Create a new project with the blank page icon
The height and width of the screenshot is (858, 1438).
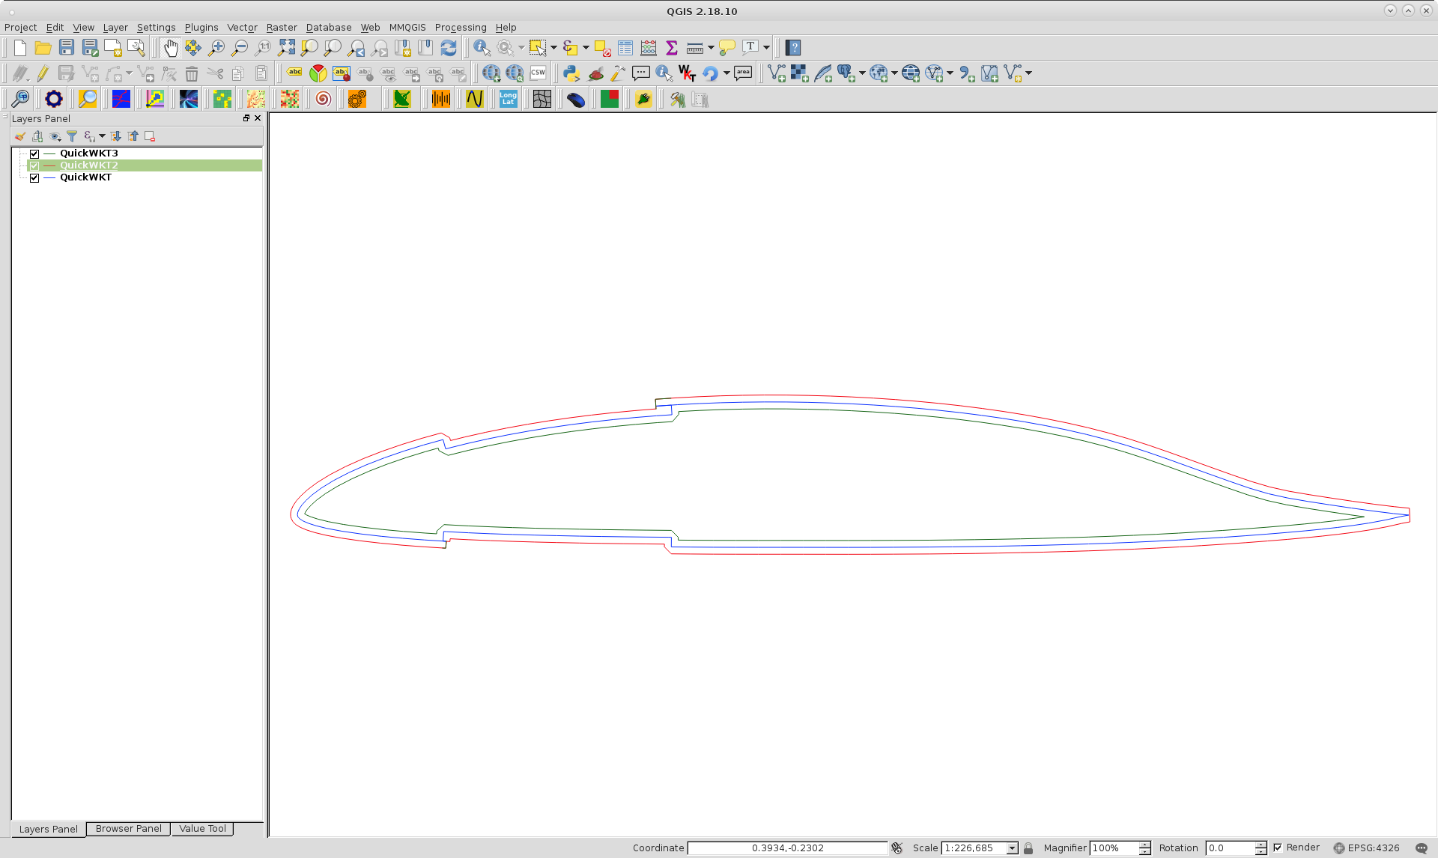click(x=20, y=48)
